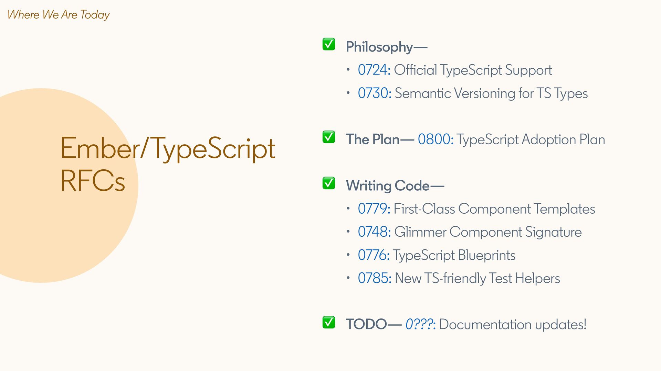Open the 0776 RFC link
Image resolution: width=661 pixels, height=371 pixels.
374,255
